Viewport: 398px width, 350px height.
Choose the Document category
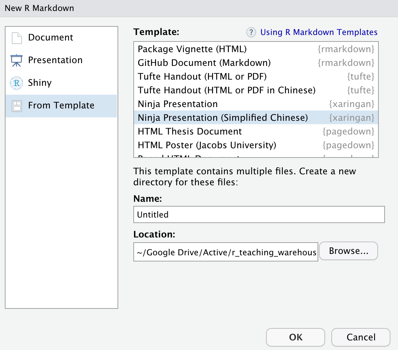coord(61,37)
